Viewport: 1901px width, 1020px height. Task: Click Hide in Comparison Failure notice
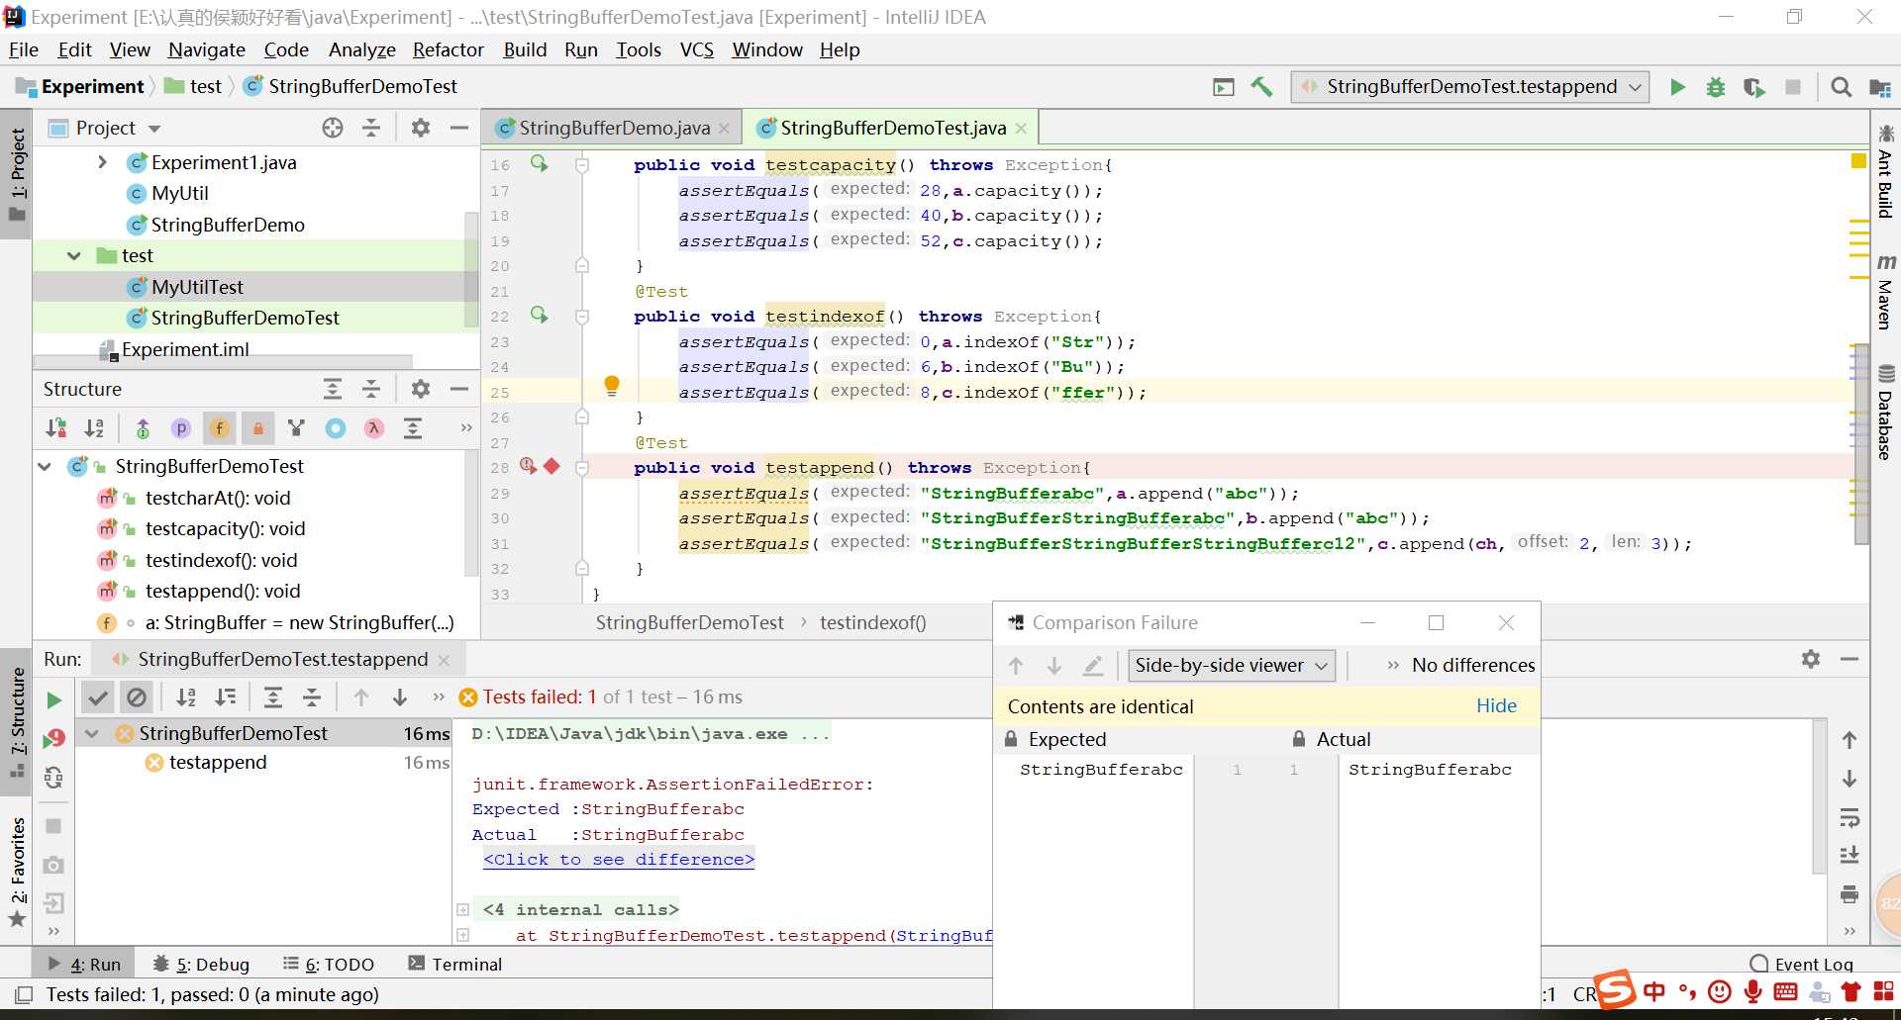[x=1496, y=705]
